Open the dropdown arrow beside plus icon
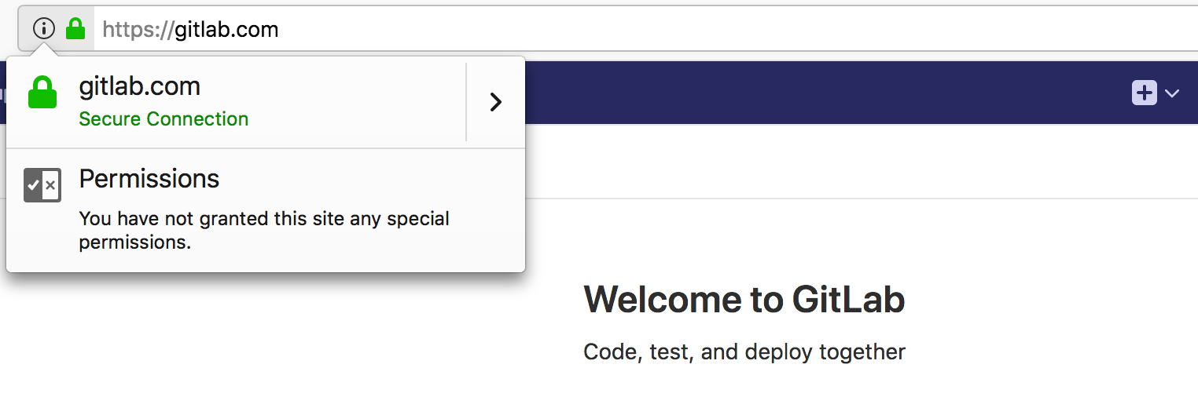The image size is (1198, 419). pyautogui.click(x=1171, y=93)
